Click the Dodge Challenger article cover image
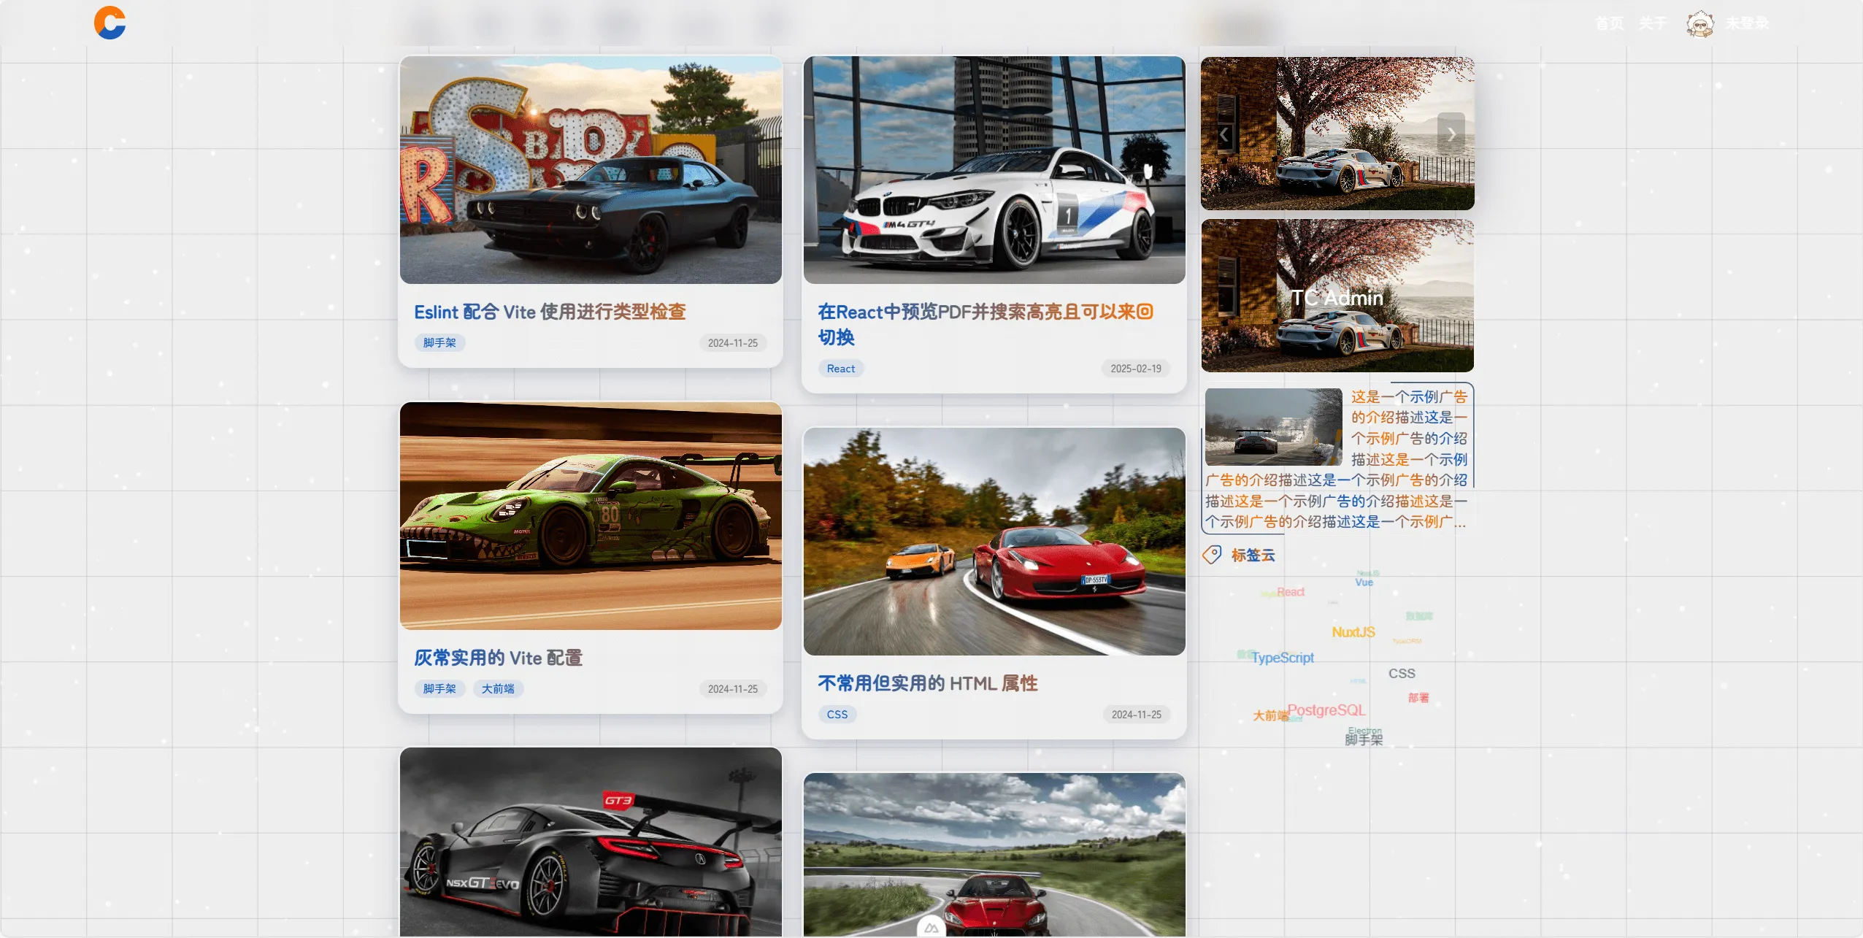 pos(591,170)
